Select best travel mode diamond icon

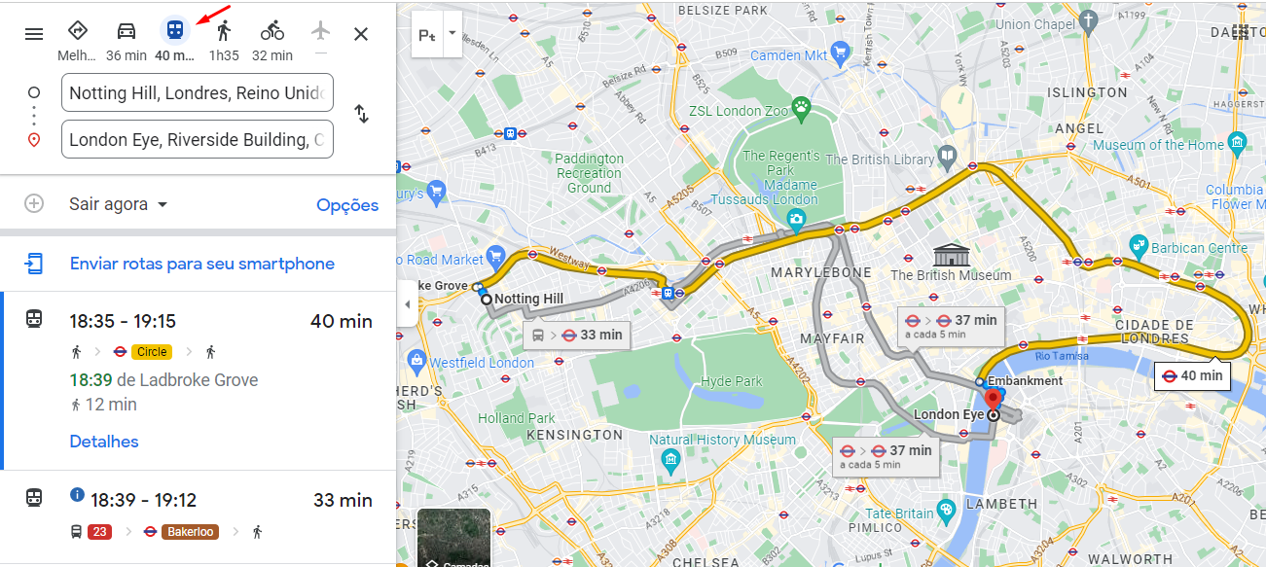tap(78, 30)
